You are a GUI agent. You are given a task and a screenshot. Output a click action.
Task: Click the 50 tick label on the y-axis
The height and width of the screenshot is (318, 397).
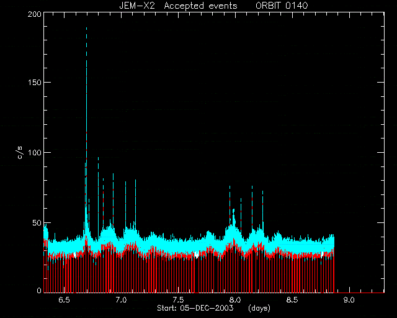point(37,222)
